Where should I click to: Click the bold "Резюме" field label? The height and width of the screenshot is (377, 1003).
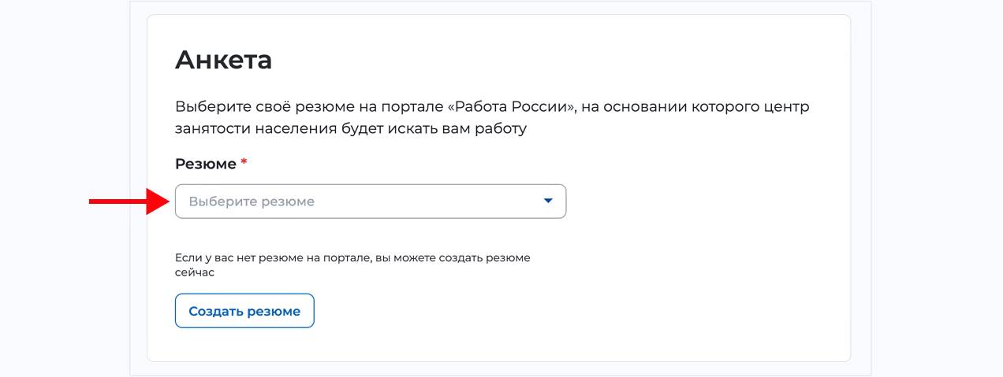point(205,164)
